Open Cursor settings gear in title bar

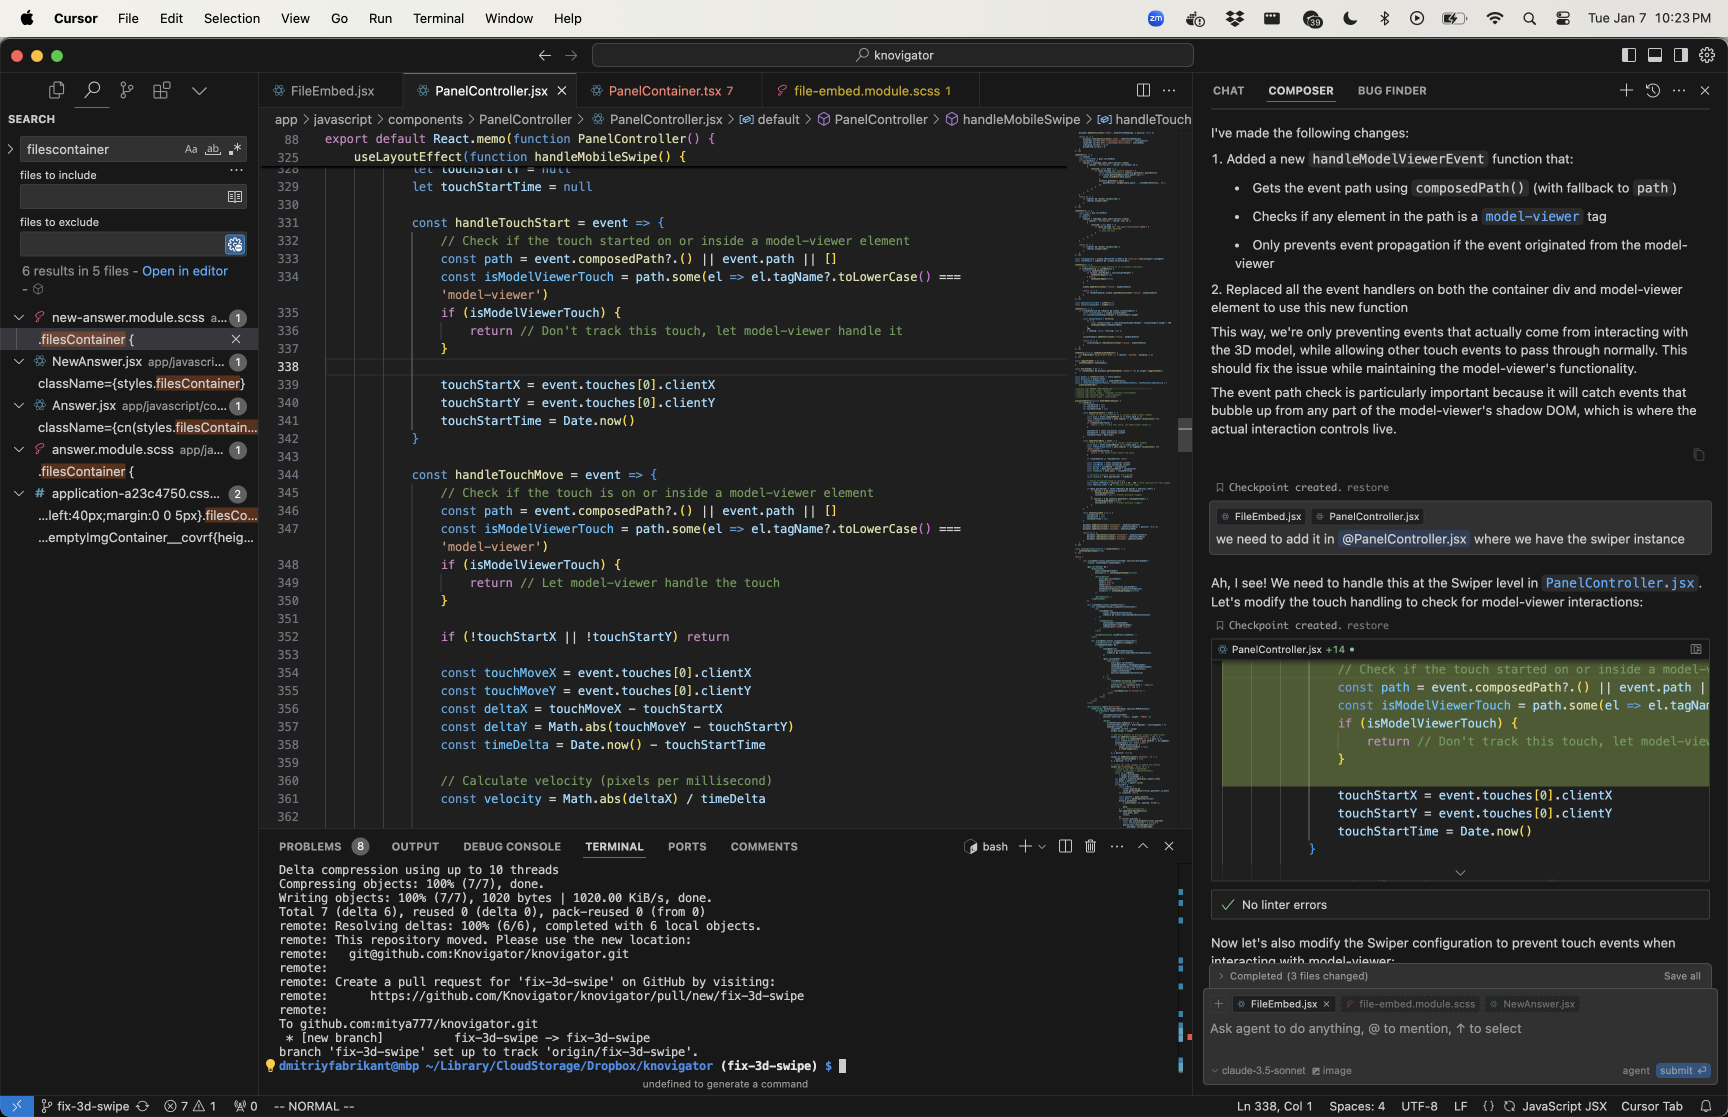(1707, 55)
